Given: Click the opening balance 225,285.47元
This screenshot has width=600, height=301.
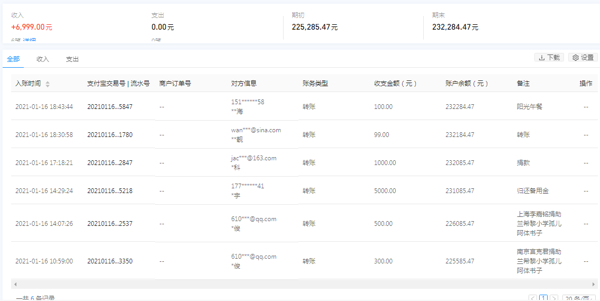Looking at the screenshot, I should [314, 27].
